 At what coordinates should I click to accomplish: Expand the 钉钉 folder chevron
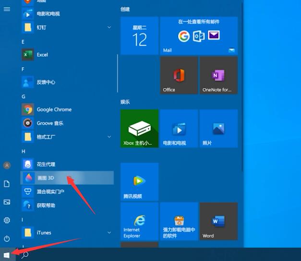click(x=109, y=27)
